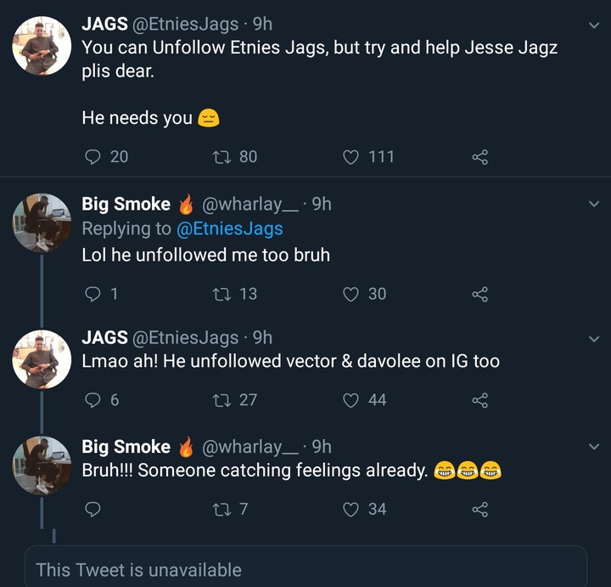Like the 'catching feelings already' tweet
Screen dimensions: 611x587
[350, 510]
